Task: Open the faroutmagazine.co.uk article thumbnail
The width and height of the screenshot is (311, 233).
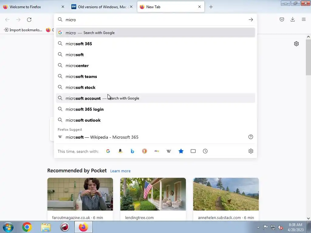Action: coord(80,194)
